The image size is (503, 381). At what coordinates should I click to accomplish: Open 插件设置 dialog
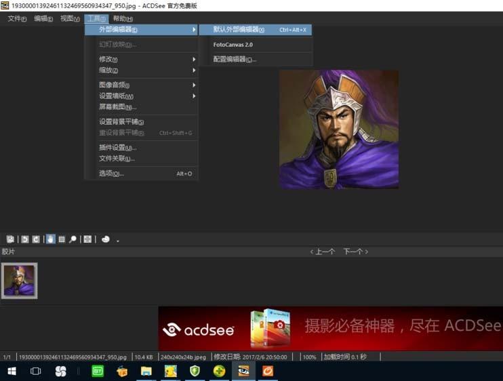click(141, 148)
